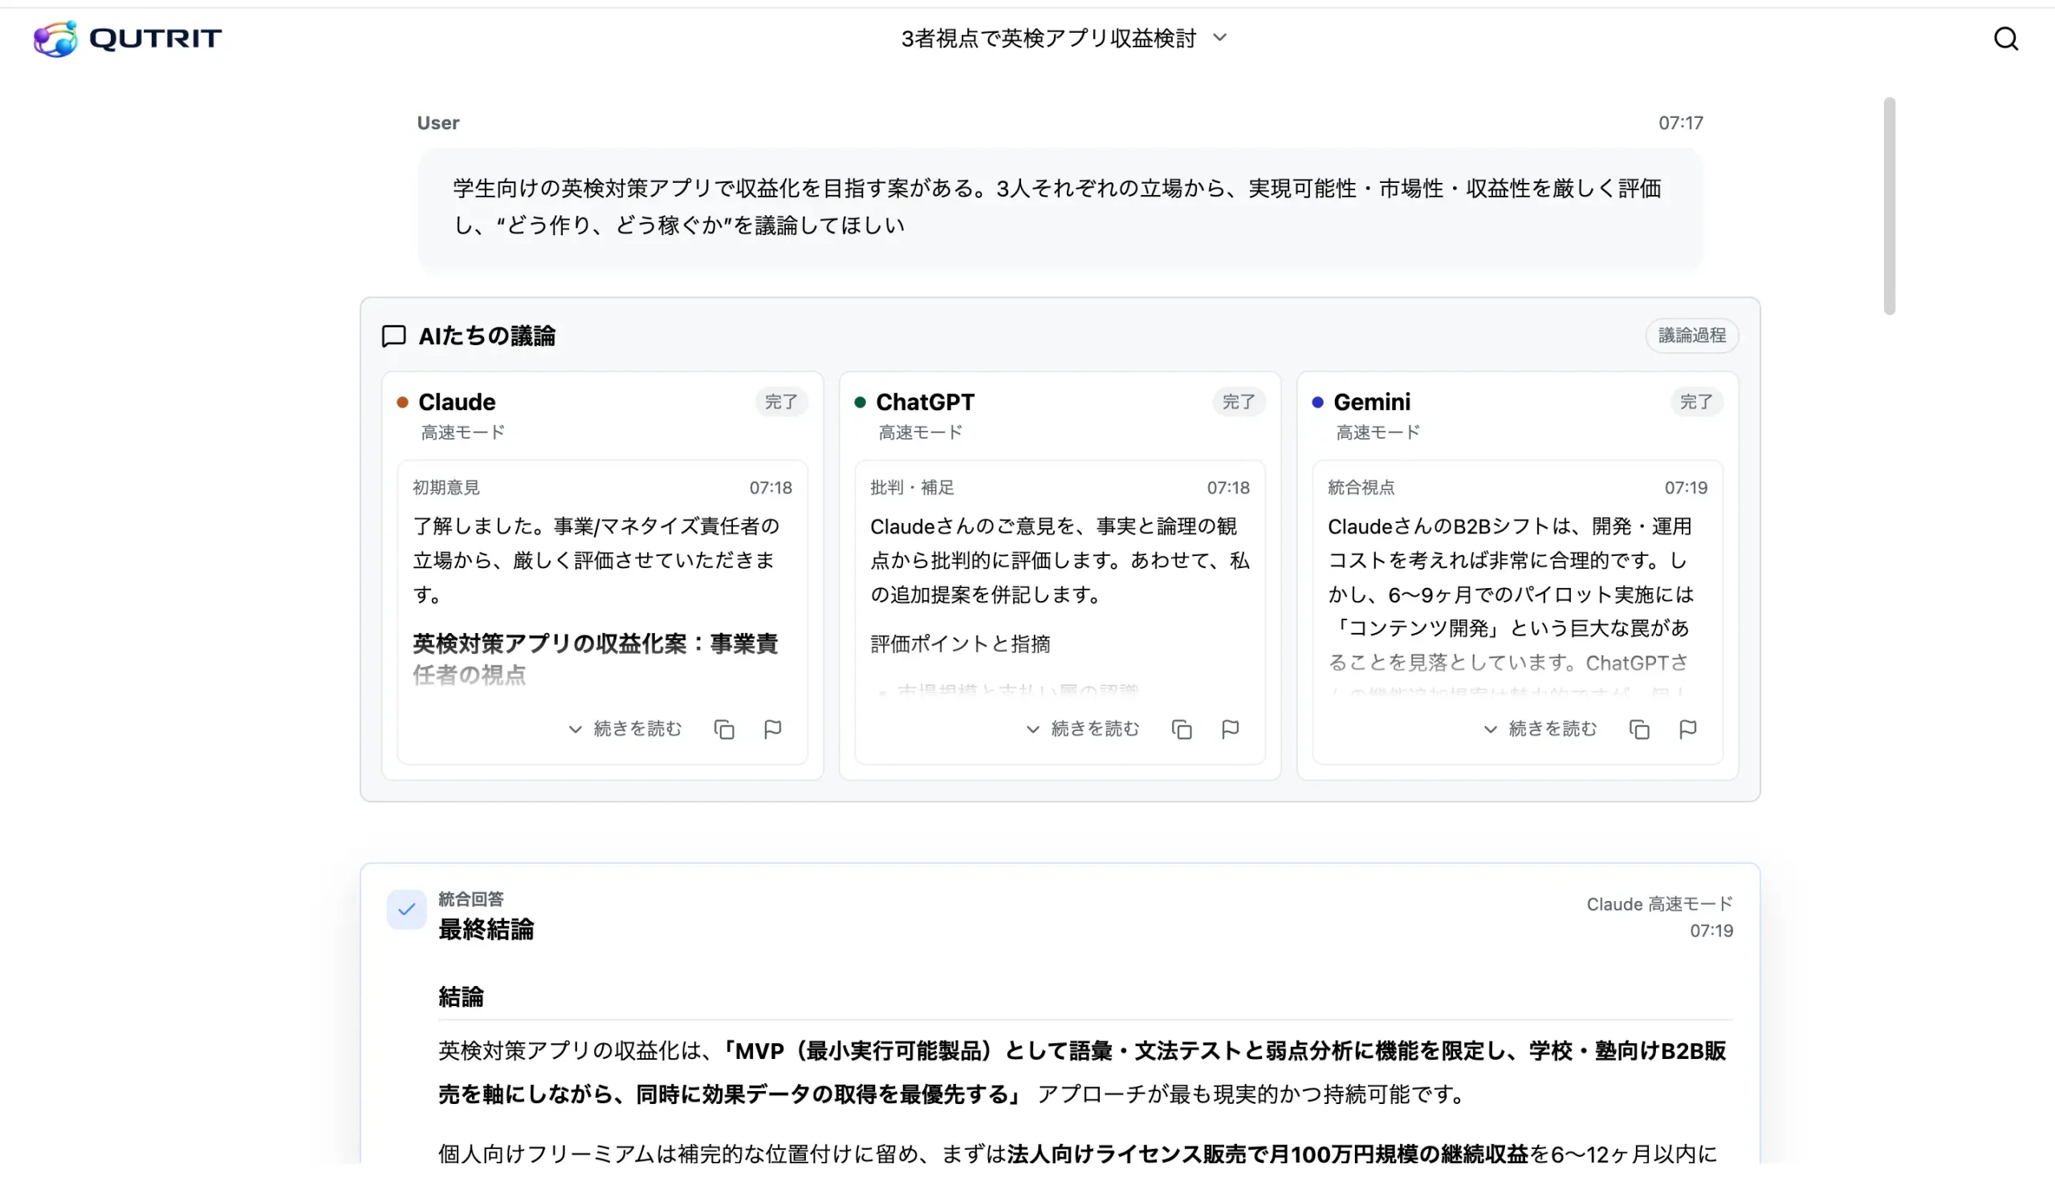Expand Claude's card with 続きを読む
The height and width of the screenshot is (1189, 2055).
[625, 728]
